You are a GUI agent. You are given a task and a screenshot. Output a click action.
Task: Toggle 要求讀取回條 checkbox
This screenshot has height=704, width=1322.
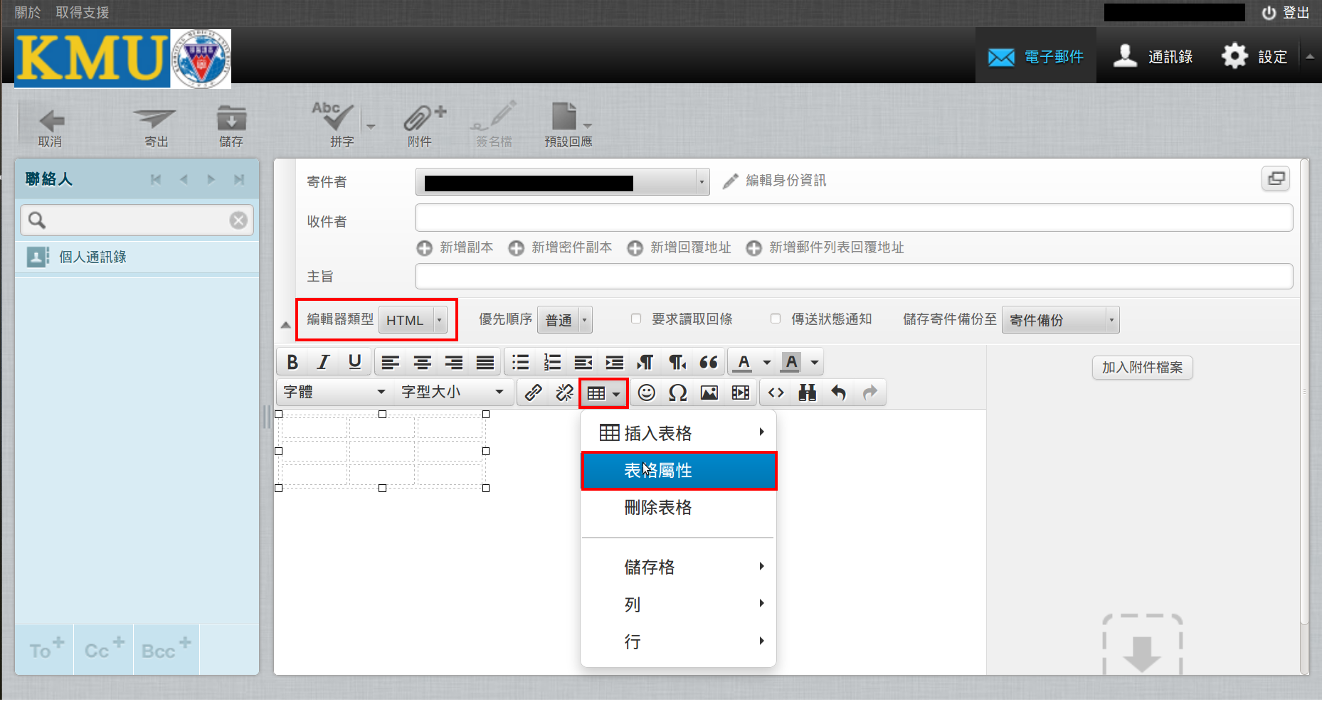pyautogui.click(x=636, y=319)
